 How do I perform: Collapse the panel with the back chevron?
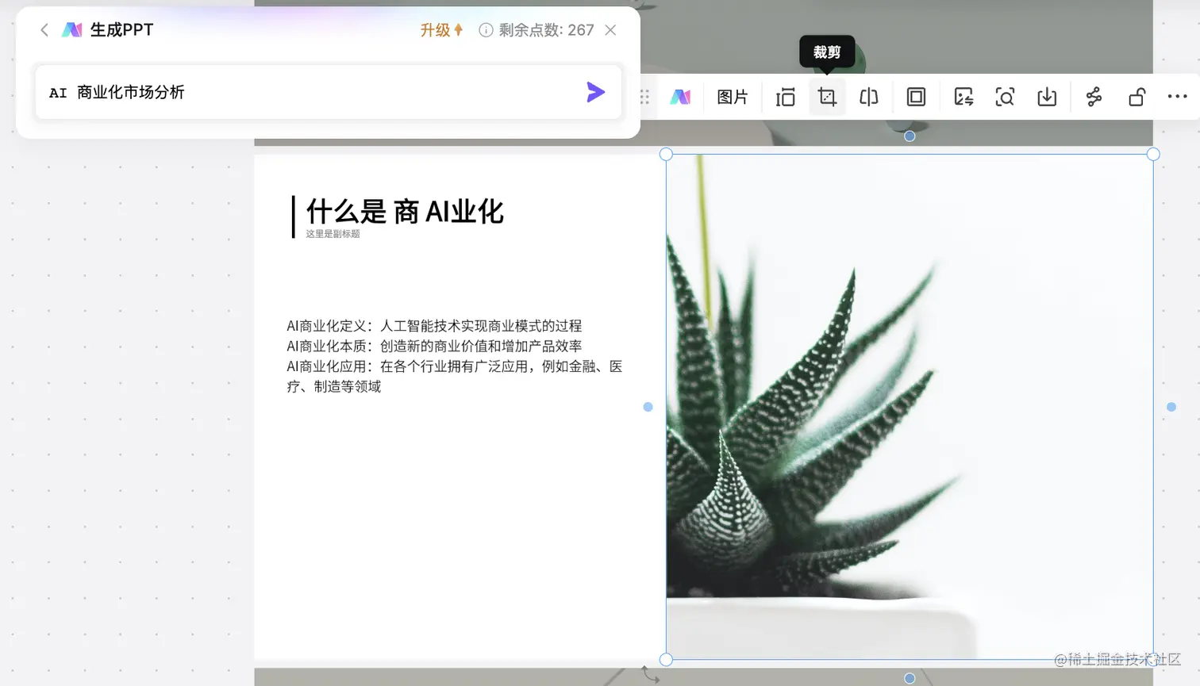click(x=44, y=30)
